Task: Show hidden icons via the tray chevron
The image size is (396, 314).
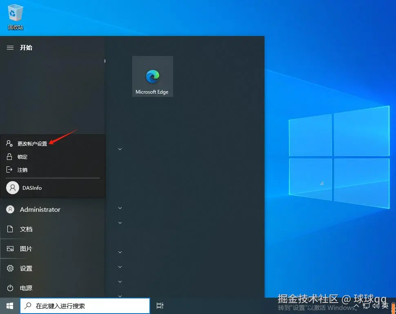Action: pyautogui.click(x=356, y=306)
